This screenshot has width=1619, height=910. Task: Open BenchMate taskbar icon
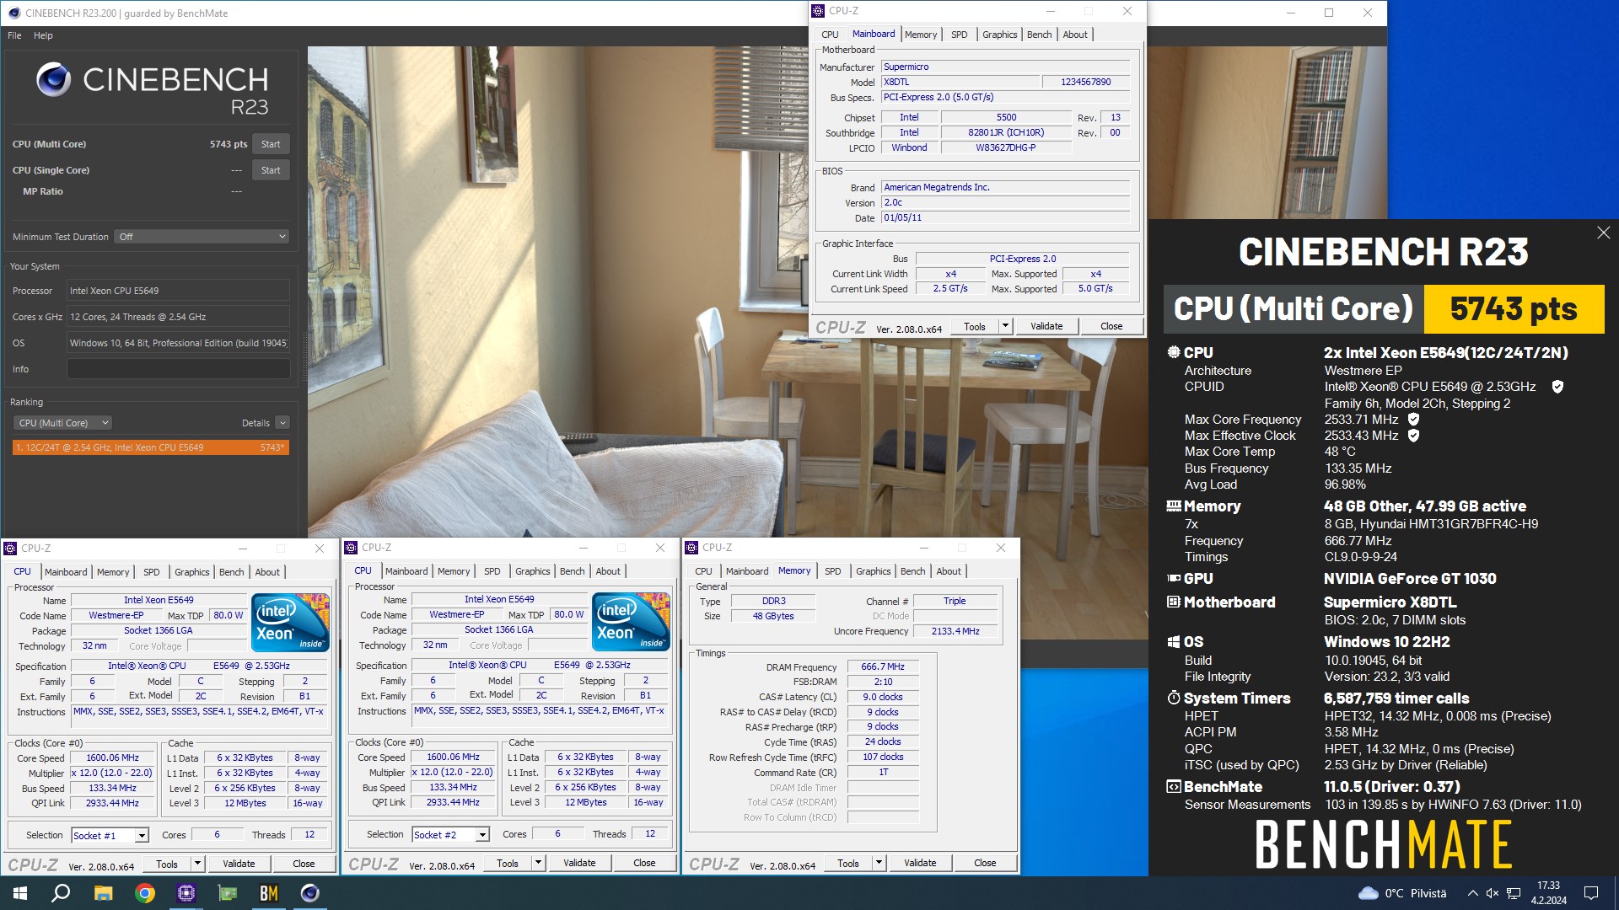point(269,893)
